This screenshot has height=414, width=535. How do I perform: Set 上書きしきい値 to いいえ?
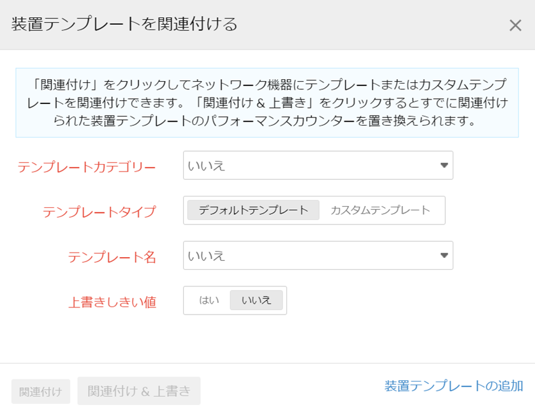(x=256, y=300)
